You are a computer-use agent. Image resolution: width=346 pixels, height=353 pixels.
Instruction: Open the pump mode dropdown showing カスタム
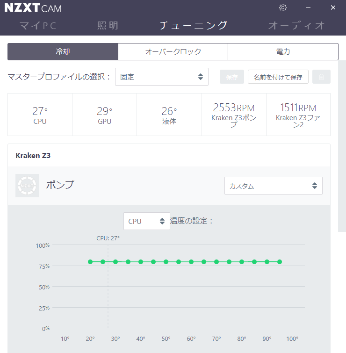click(273, 186)
